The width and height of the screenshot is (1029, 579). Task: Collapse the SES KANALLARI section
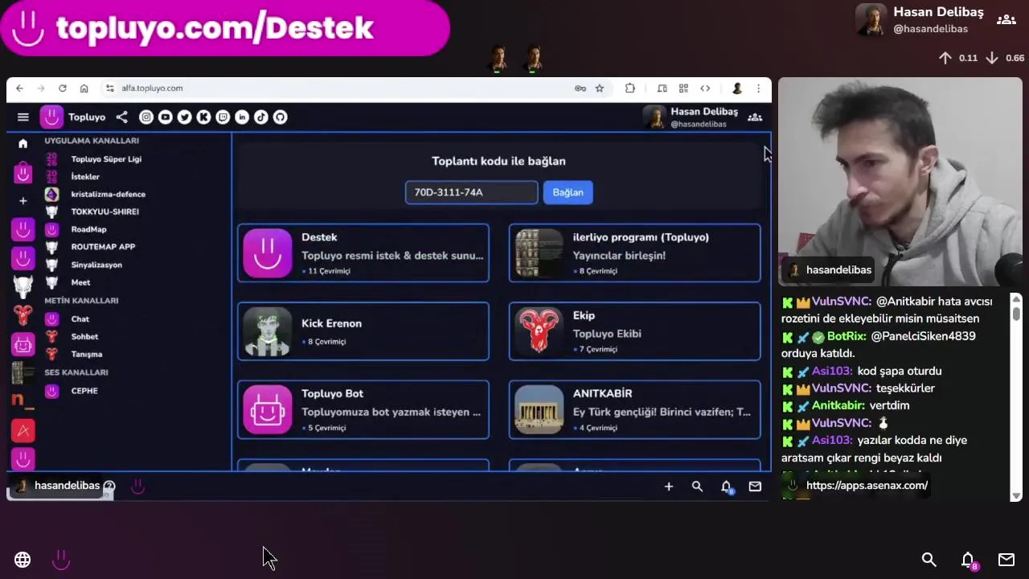point(76,372)
